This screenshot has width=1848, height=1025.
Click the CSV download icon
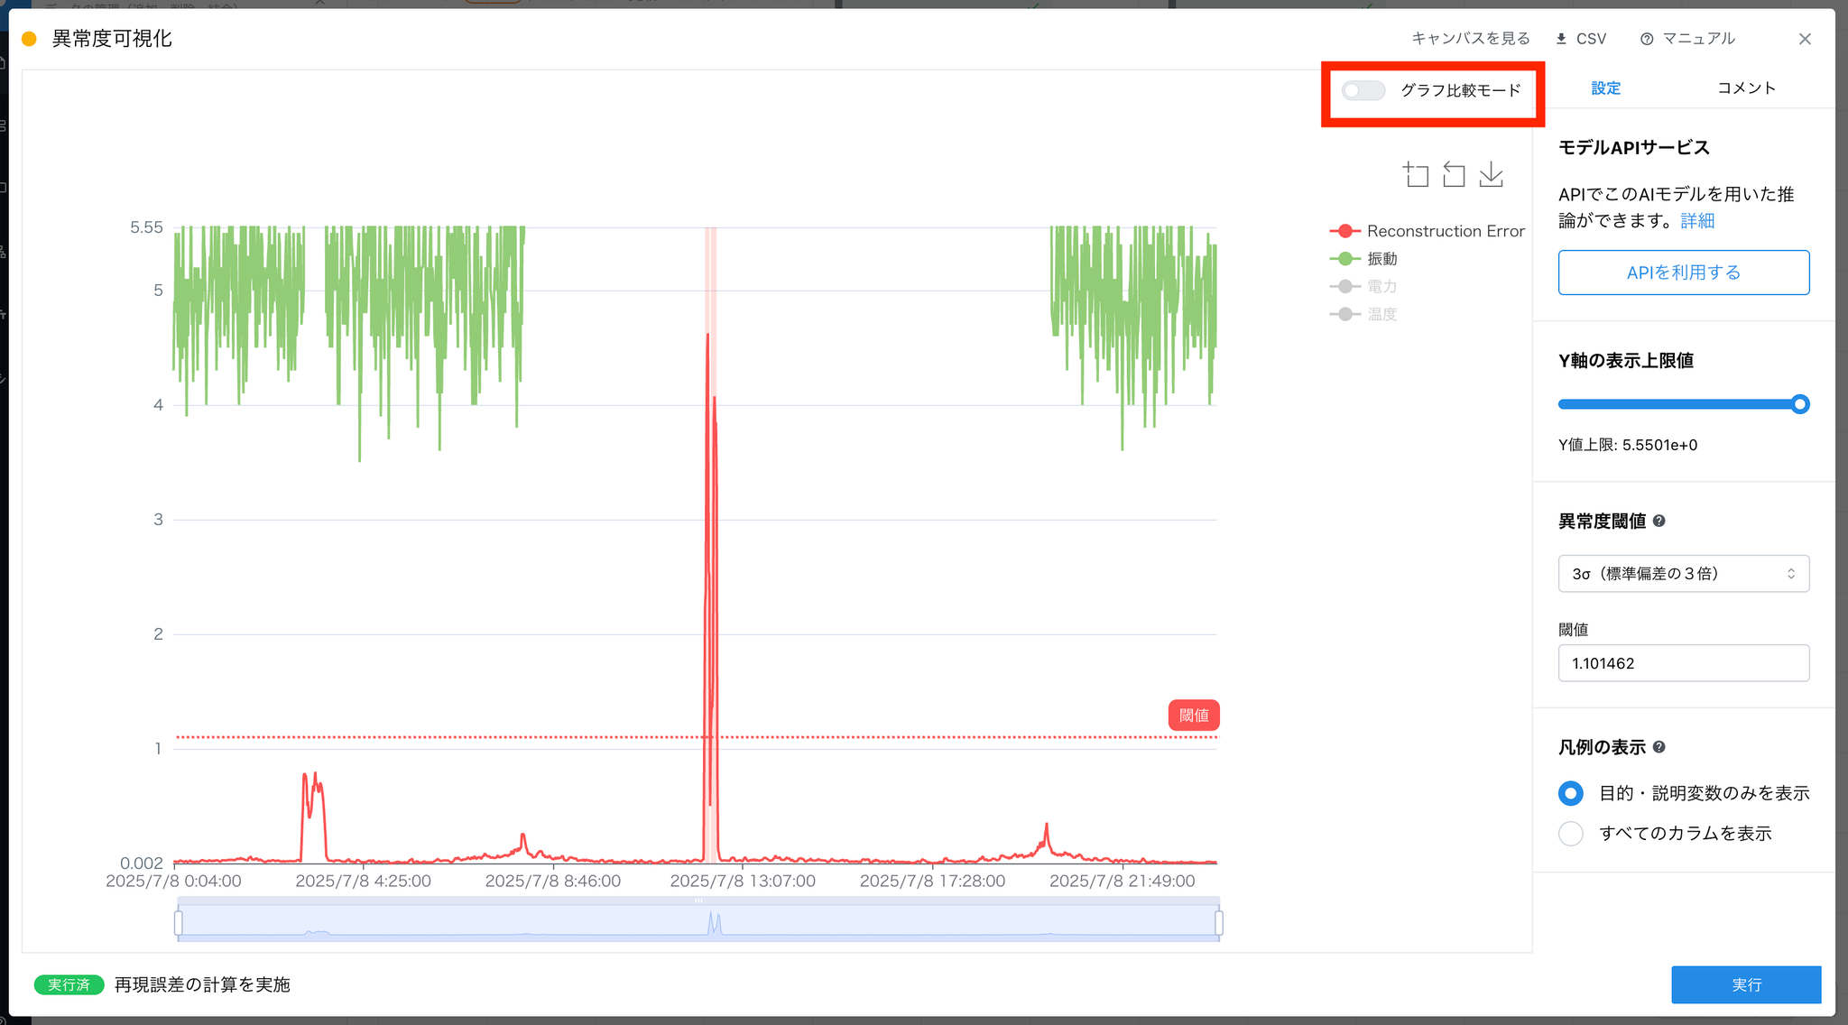click(x=1561, y=39)
